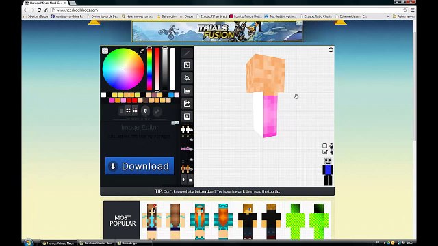Click the dimmed round gradient button
Image resolution: width=438 pixels, height=246 pixels.
click(x=157, y=111)
